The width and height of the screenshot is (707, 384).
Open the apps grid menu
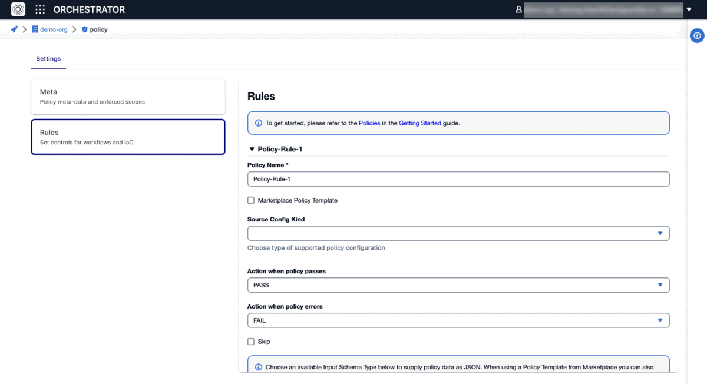[40, 9]
